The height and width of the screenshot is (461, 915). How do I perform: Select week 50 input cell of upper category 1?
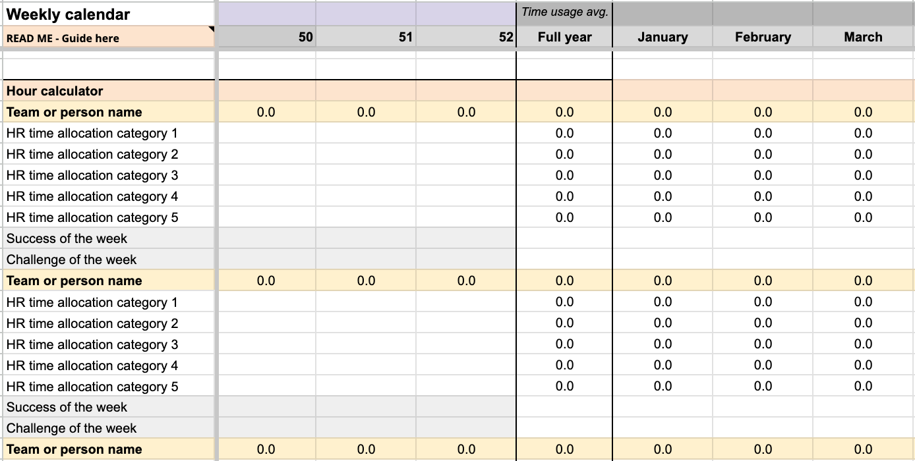pyautogui.click(x=267, y=133)
